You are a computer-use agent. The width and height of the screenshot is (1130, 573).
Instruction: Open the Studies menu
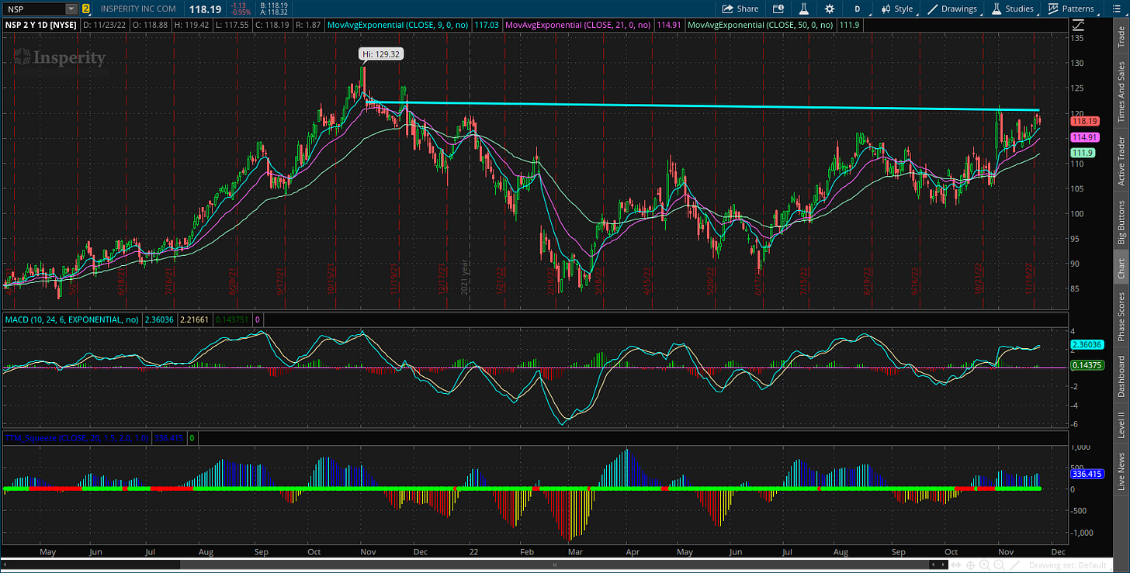coord(1013,9)
